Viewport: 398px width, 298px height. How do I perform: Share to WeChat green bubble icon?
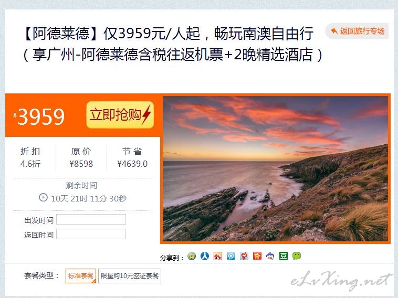pyautogui.click(x=297, y=256)
